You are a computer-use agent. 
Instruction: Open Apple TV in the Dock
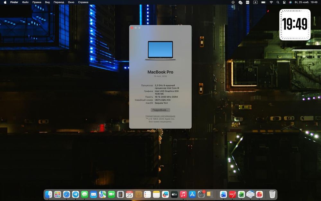point(174,194)
